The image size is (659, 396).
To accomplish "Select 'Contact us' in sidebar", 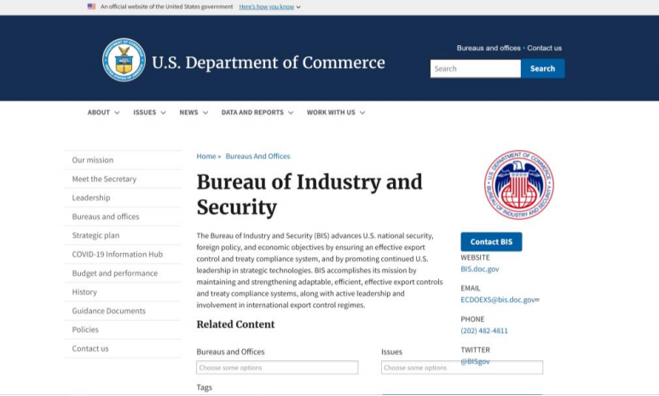I will click(x=123, y=348).
